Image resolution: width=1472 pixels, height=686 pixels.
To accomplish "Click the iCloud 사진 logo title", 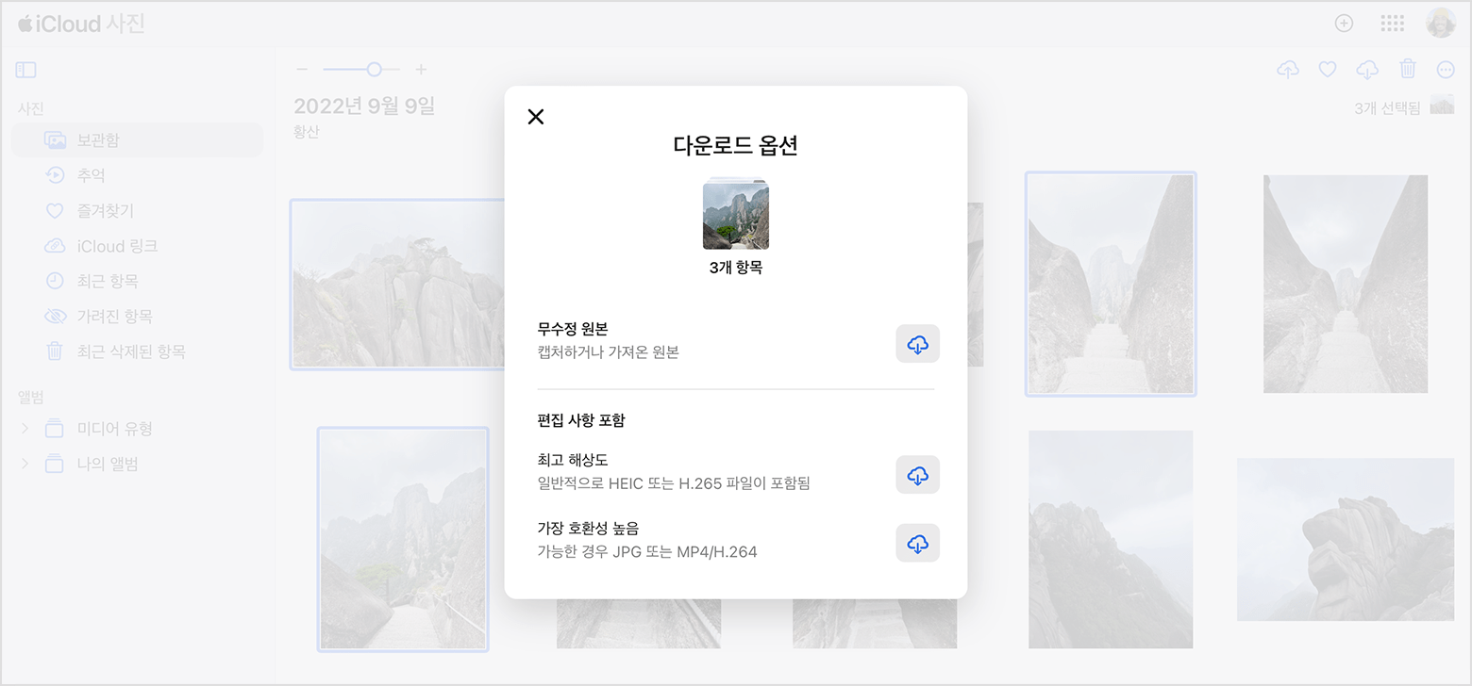I will (82, 24).
